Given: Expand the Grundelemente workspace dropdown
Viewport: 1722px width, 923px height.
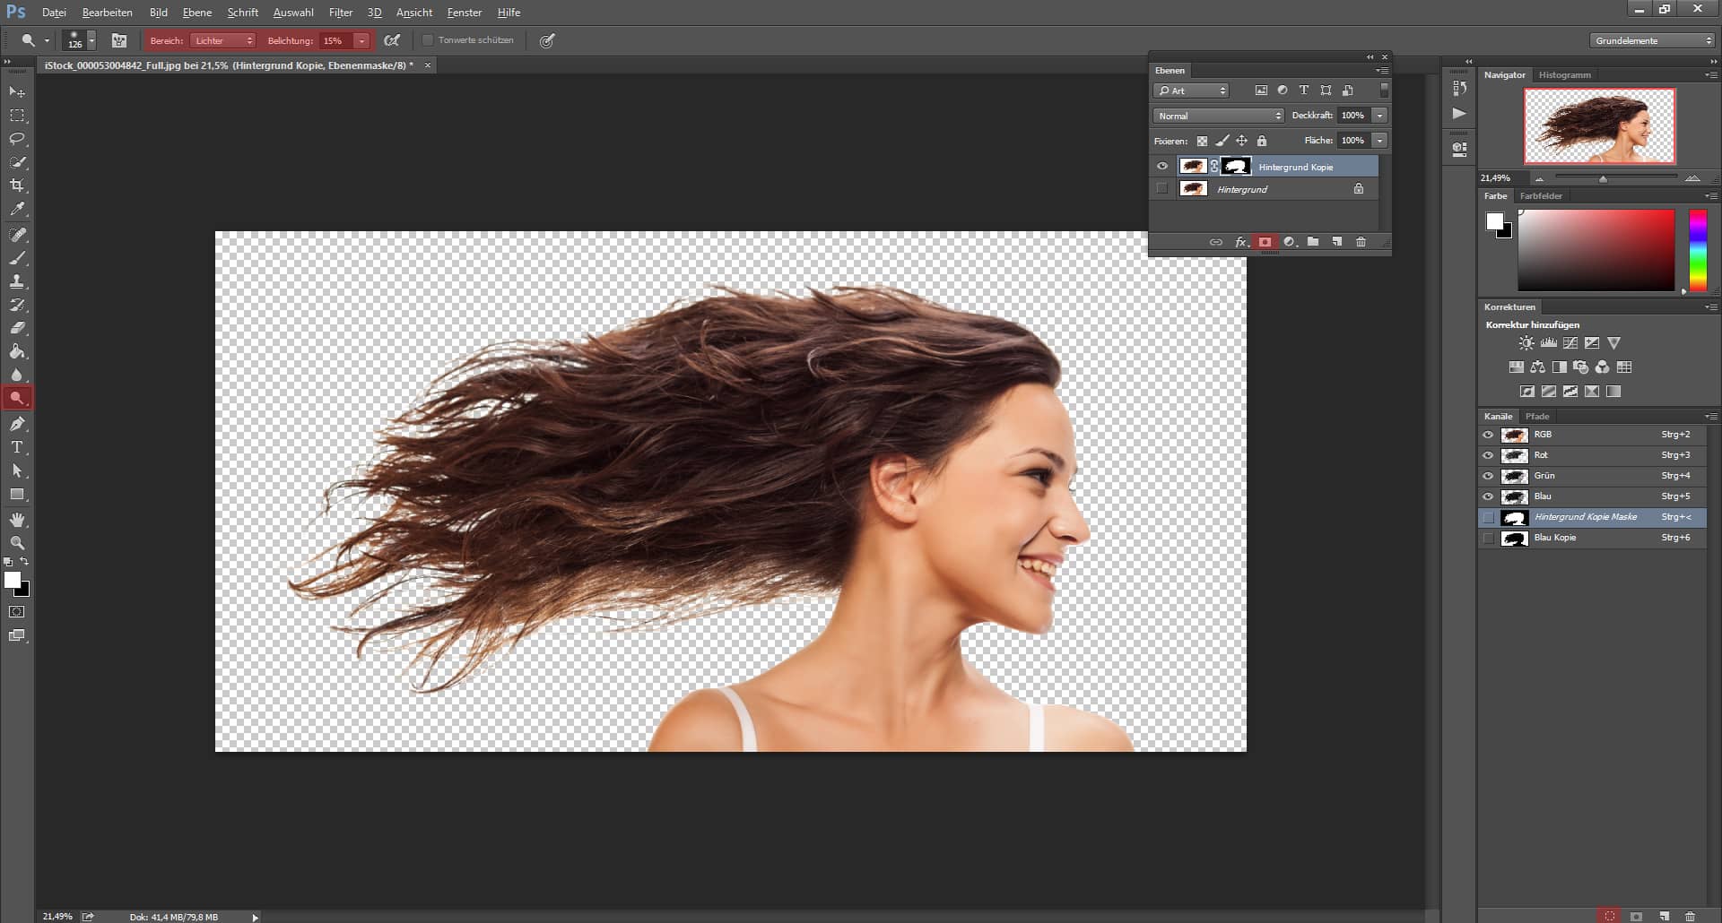Looking at the screenshot, I should [1653, 40].
